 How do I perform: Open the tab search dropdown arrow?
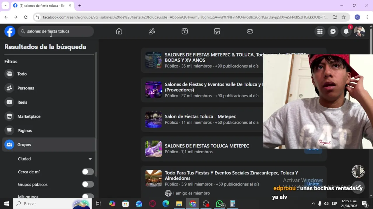click(x=5, y=6)
